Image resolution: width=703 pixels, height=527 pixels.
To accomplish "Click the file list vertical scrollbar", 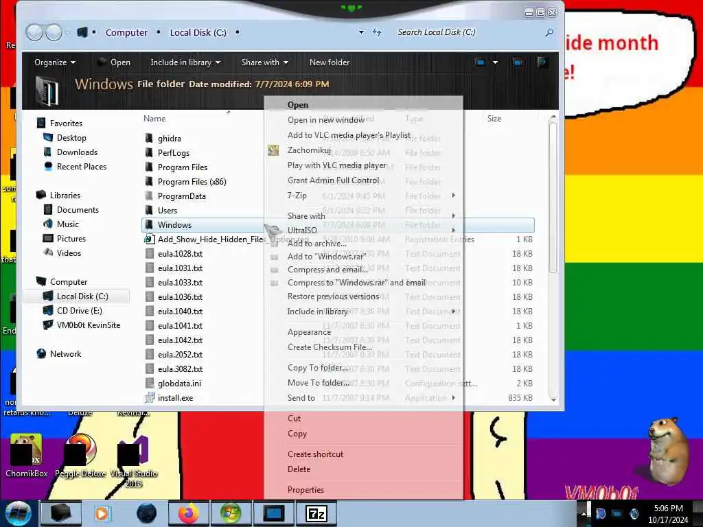I will point(553,197).
